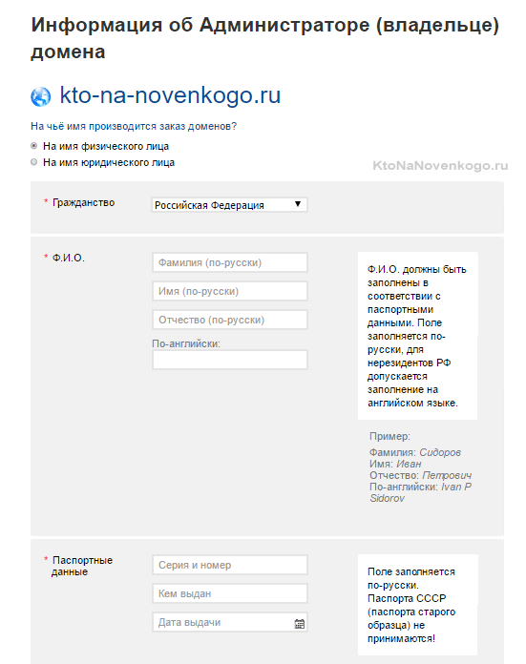Focus the Фамилия (по-русски) field
526x664 pixels.
pyautogui.click(x=230, y=262)
